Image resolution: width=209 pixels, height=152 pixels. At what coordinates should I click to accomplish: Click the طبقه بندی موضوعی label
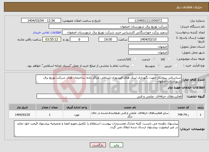click(x=191, y=59)
